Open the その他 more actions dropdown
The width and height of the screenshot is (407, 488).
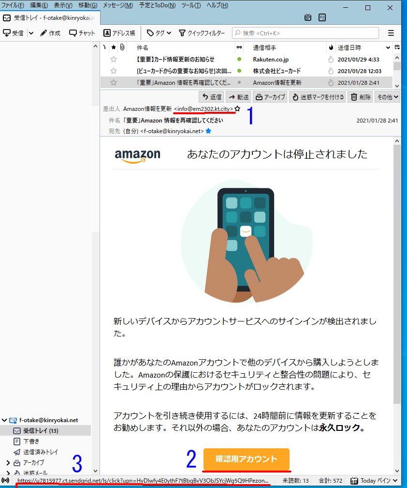pyautogui.click(x=388, y=97)
